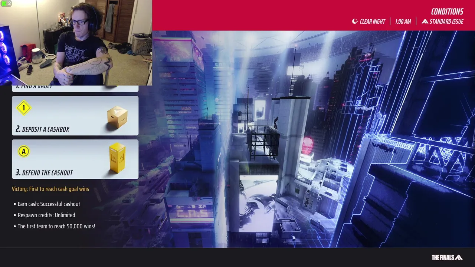Click the yellow circle A marker
Image resolution: width=475 pixels, height=267 pixels.
(24, 151)
